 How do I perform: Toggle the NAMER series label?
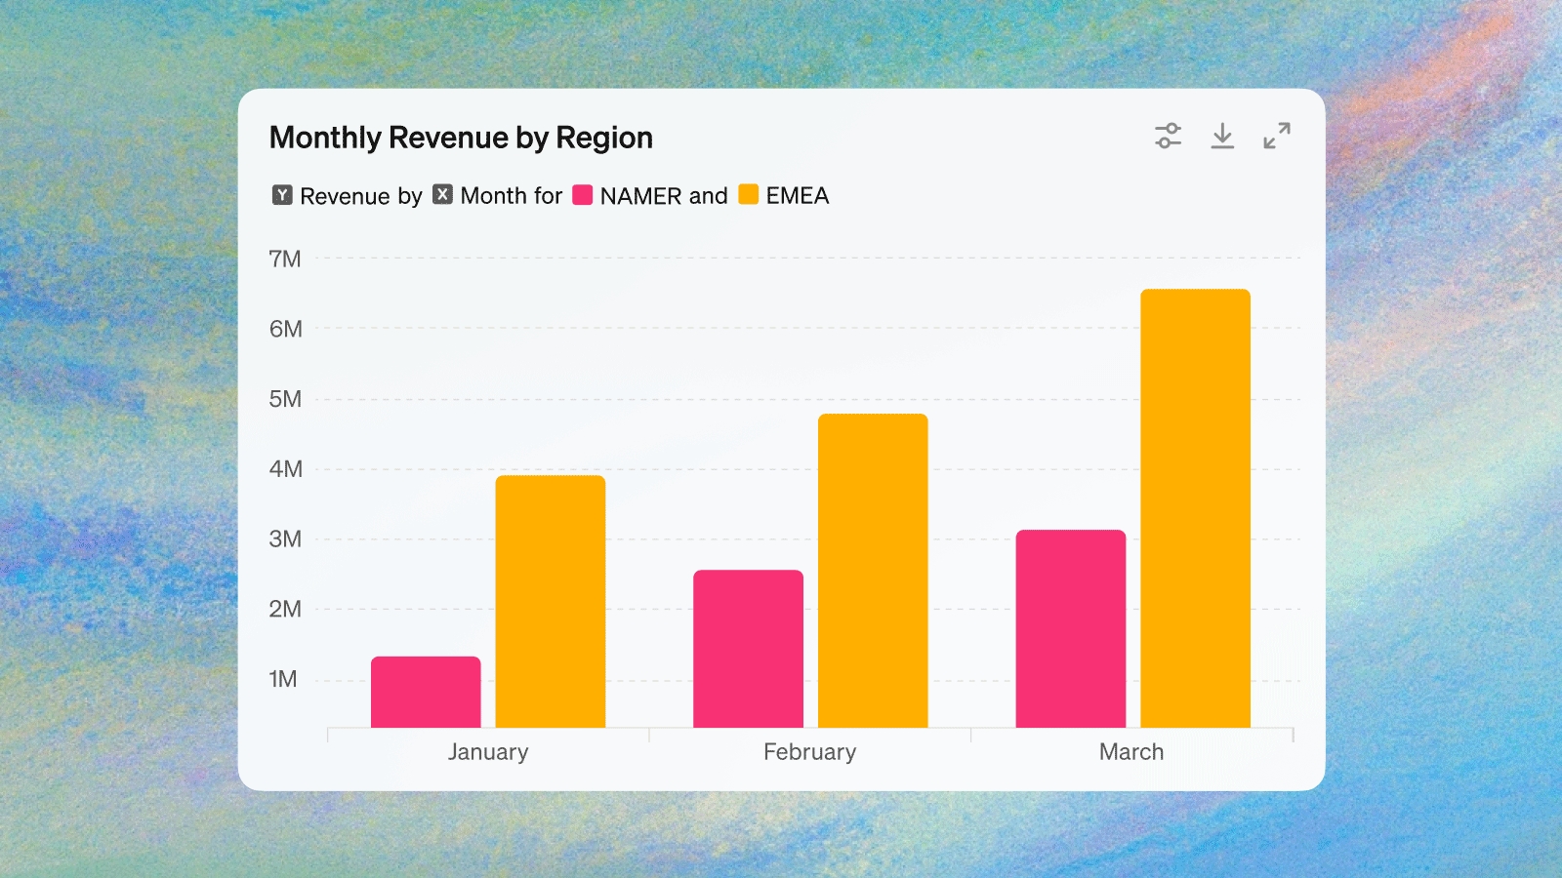pos(640,196)
